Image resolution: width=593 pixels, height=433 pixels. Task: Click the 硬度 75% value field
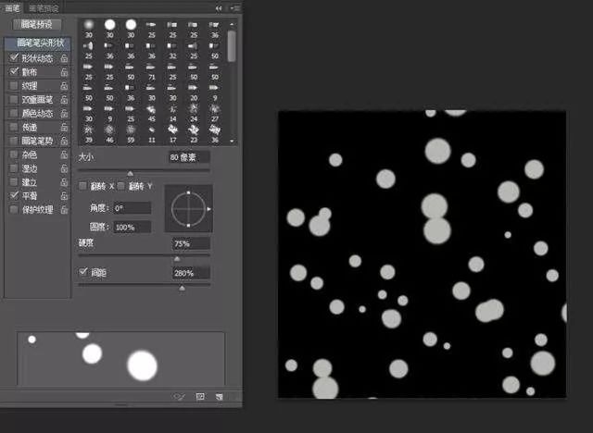(x=191, y=244)
